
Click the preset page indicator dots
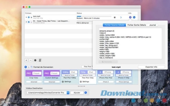(x=81, y=86)
